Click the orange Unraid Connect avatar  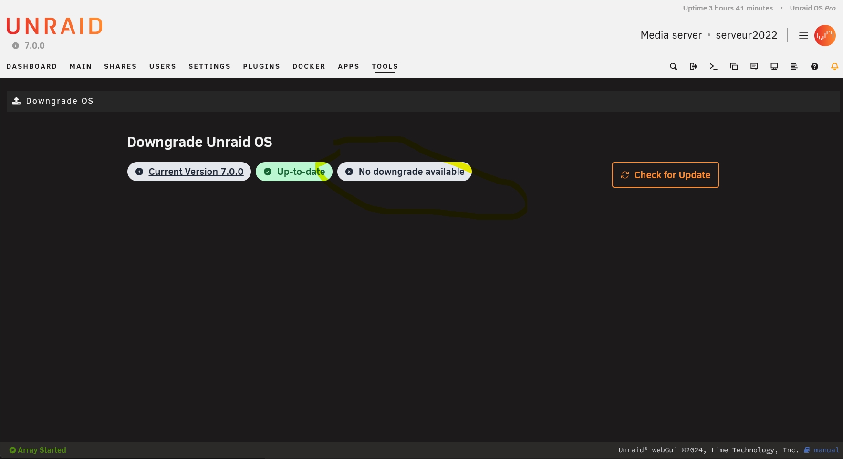(x=825, y=35)
